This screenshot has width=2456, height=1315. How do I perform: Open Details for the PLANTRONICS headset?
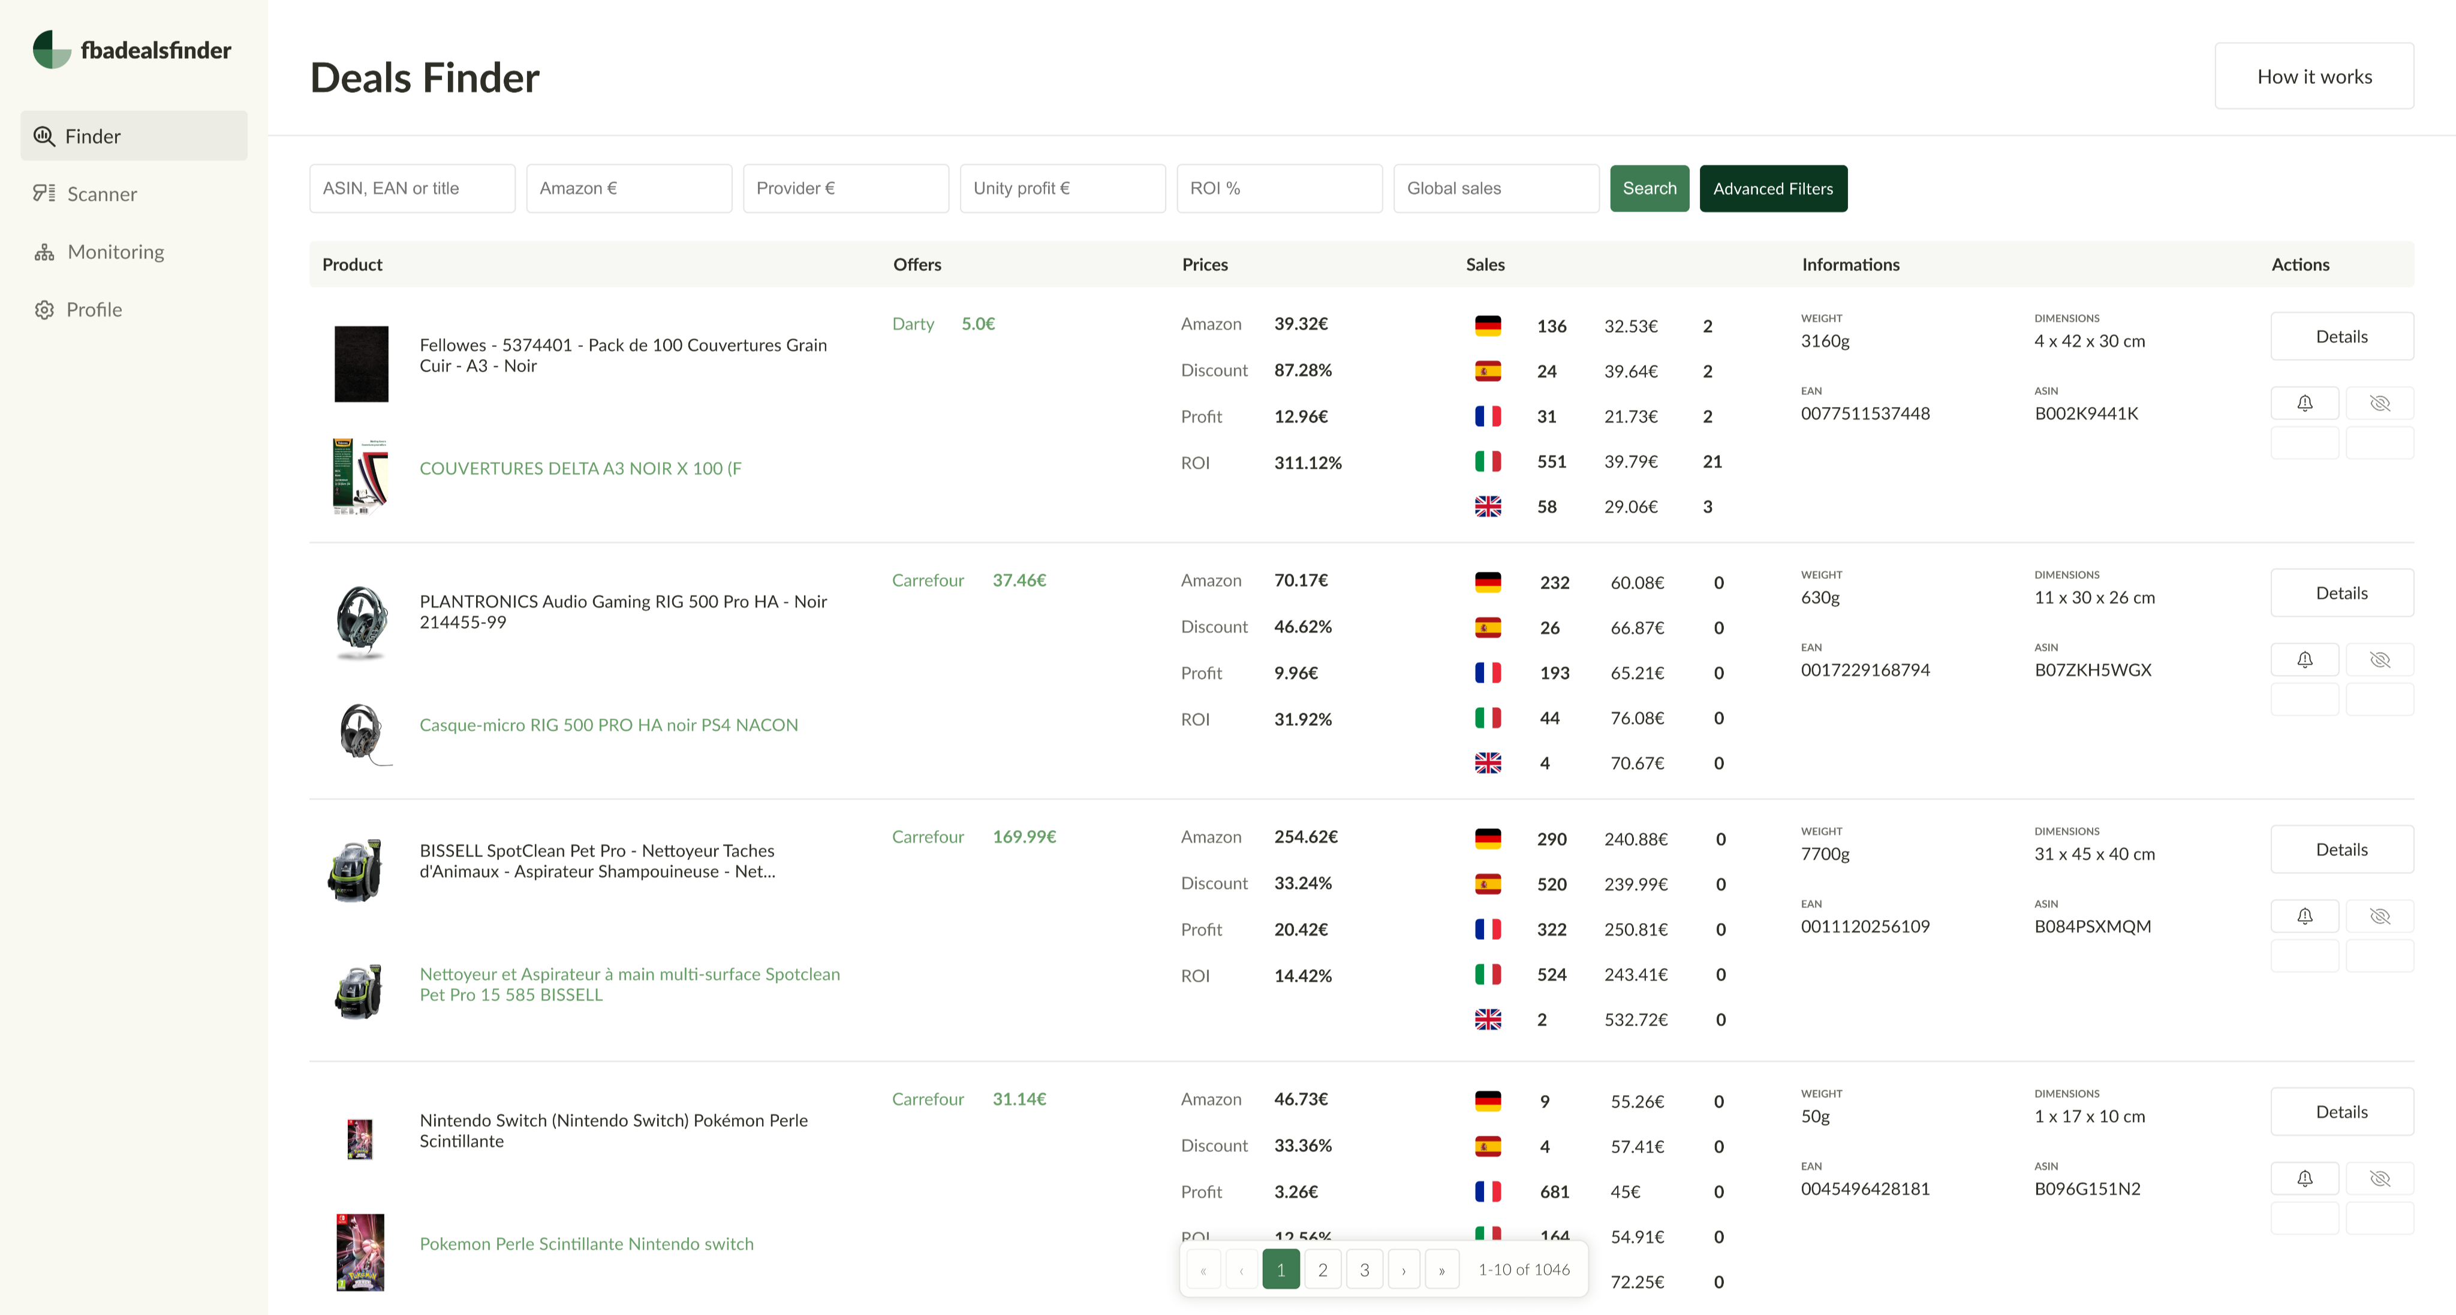(2341, 593)
